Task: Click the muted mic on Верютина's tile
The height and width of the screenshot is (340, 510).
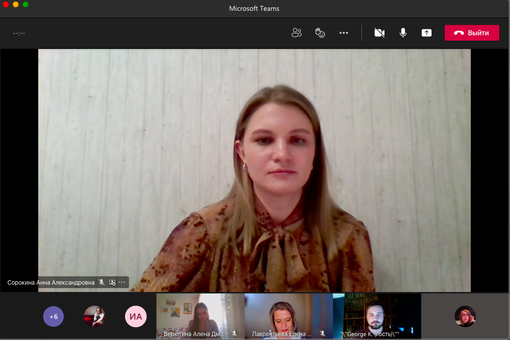Action: [x=234, y=334]
